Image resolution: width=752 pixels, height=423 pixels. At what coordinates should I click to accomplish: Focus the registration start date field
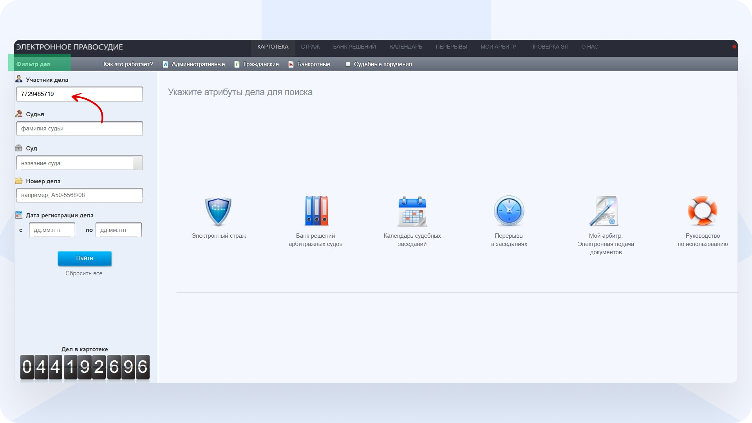(52, 230)
